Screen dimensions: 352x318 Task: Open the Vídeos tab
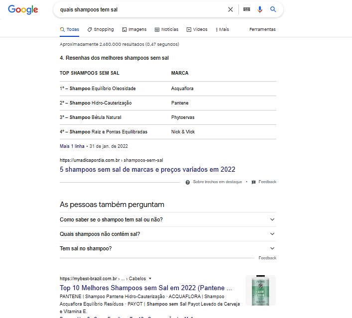pyautogui.click(x=197, y=29)
